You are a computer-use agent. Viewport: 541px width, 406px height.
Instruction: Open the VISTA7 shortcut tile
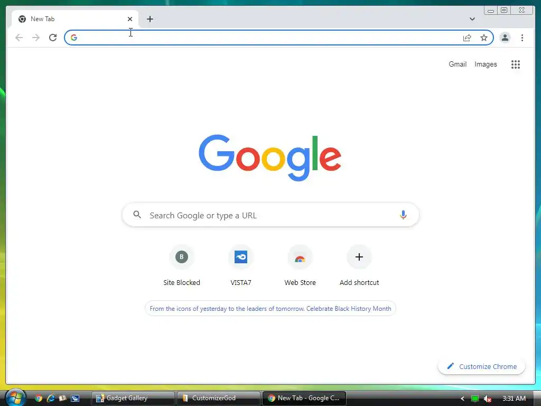[241, 265]
